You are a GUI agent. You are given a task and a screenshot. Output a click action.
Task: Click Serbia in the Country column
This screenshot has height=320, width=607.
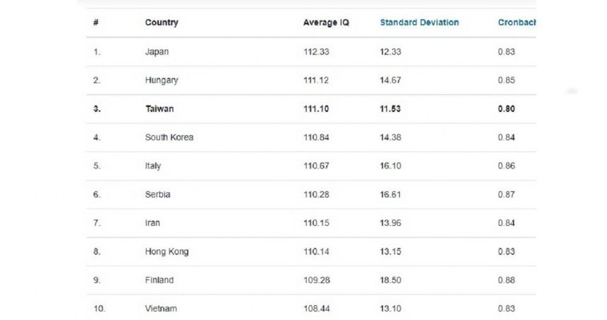click(157, 195)
